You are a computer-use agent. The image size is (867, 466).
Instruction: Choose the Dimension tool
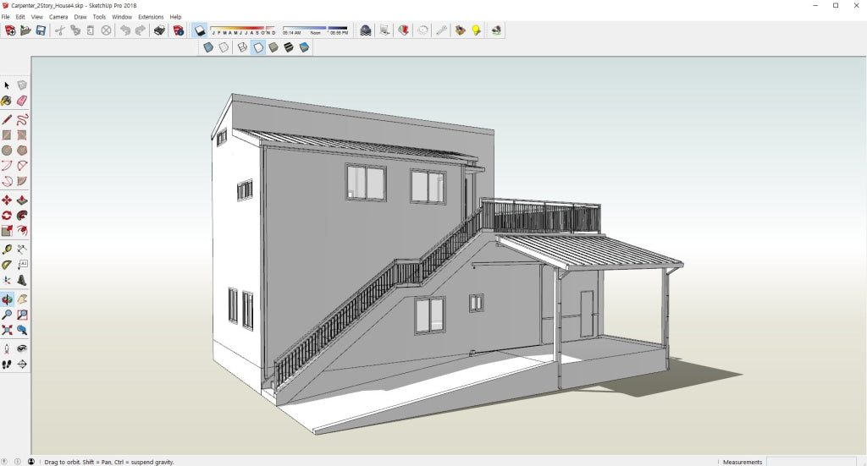coord(22,249)
